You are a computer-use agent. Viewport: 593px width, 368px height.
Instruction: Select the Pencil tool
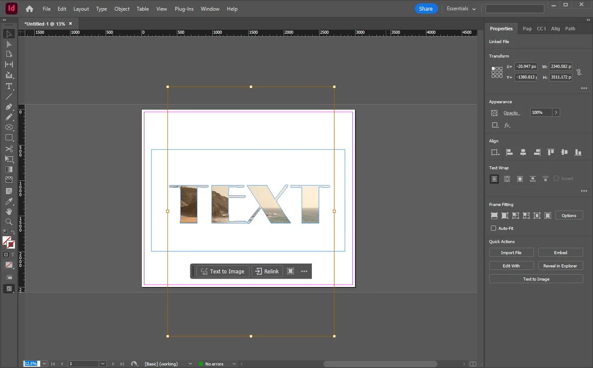(9, 117)
